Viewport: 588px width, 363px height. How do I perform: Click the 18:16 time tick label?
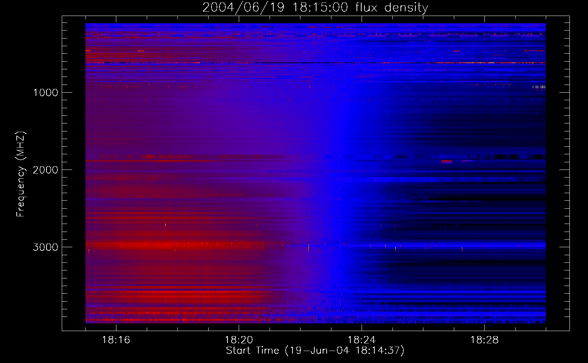(x=116, y=340)
